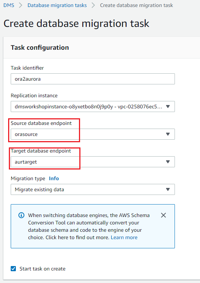The image size is (200, 283).
Task: Dismiss the Schema Conversion Tool info banner
Action: (x=163, y=215)
